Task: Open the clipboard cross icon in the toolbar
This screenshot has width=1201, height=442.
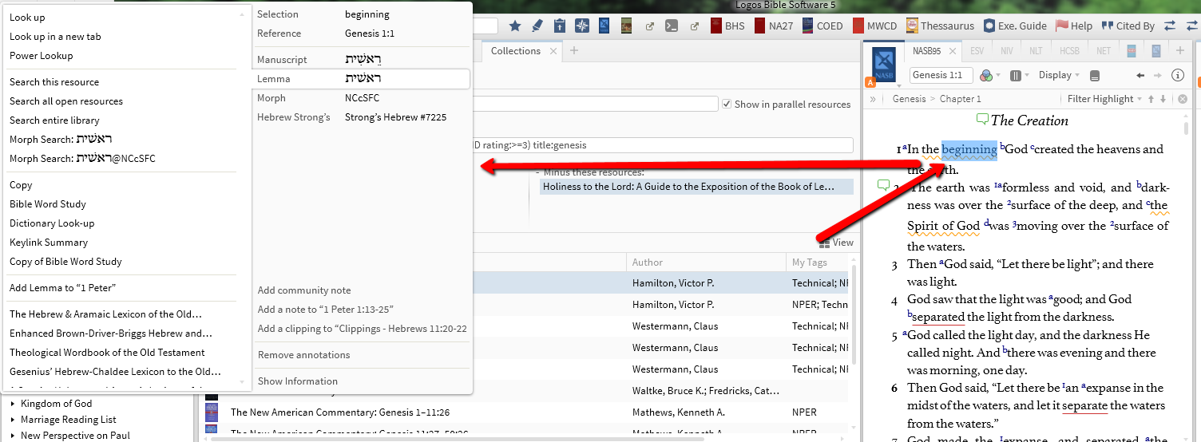Action: (560, 26)
